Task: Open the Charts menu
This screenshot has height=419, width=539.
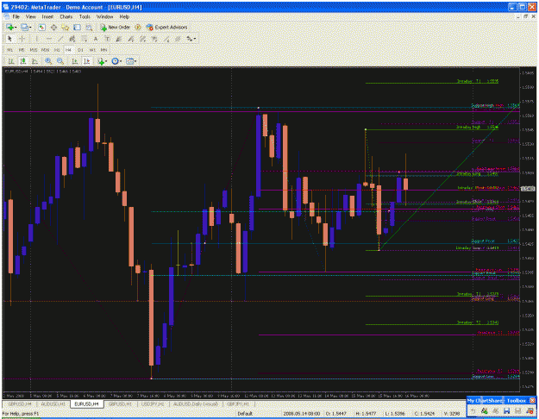Action: (66, 16)
